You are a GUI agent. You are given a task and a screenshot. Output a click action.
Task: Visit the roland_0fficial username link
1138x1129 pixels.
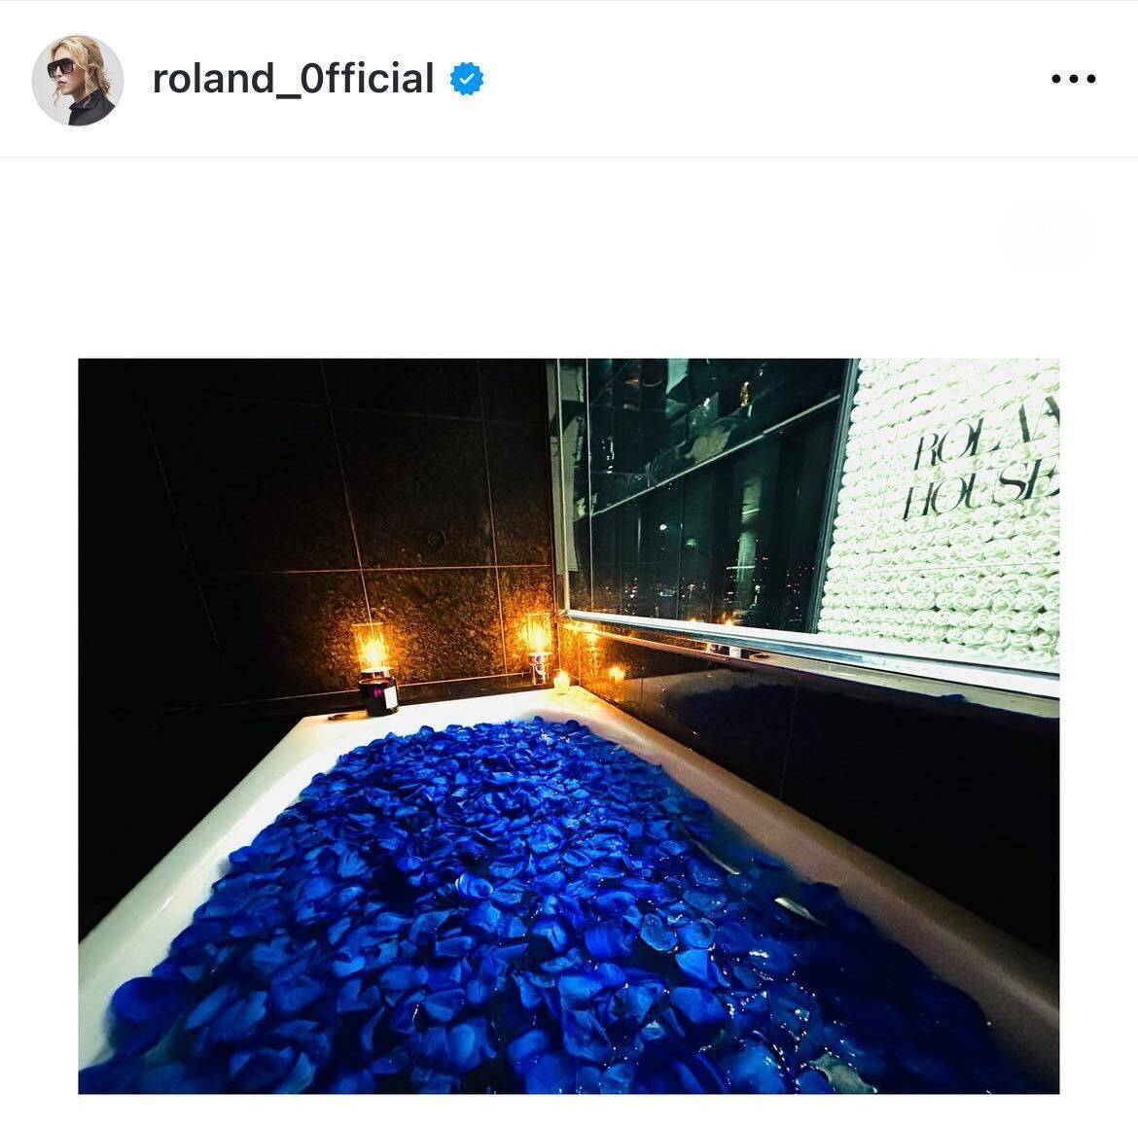[293, 79]
